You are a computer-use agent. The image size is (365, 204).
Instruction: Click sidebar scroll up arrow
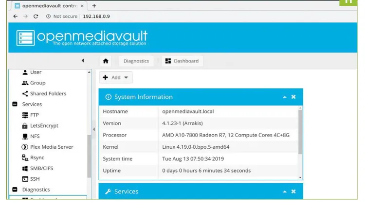pyautogui.click(x=89, y=72)
